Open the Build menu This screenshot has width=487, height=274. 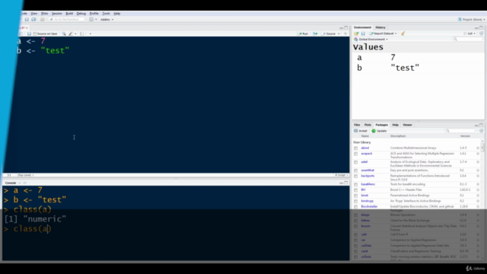[x=69, y=14]
